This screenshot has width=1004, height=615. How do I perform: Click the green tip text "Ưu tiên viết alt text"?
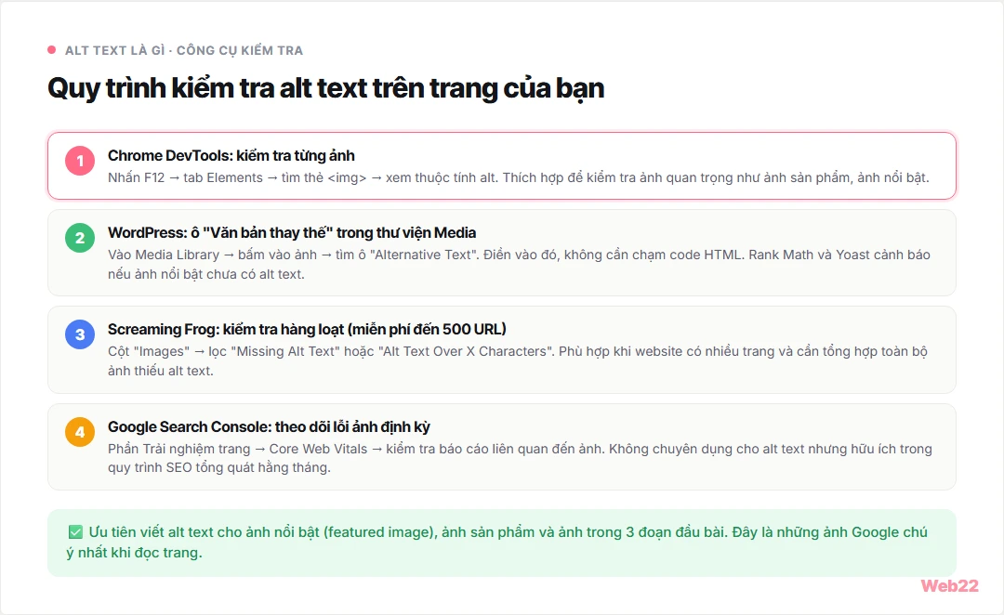click(x=496, y=542)
